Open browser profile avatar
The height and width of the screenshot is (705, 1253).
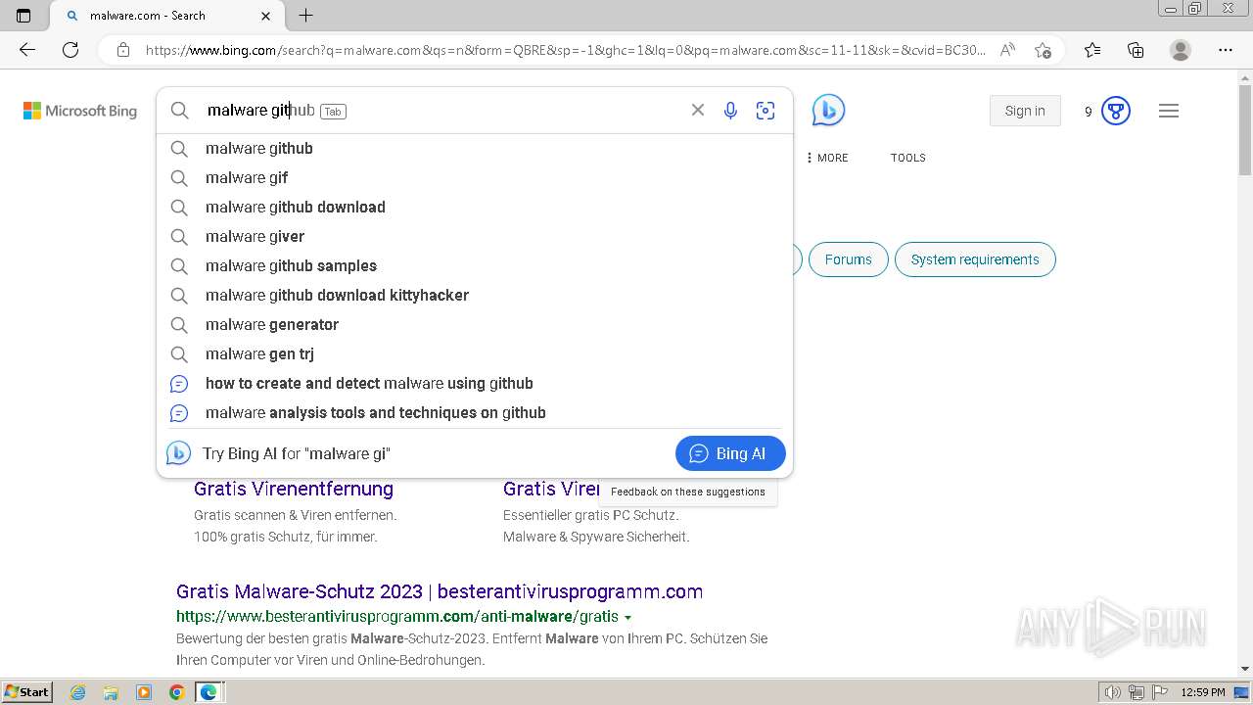click(1181, 50)
